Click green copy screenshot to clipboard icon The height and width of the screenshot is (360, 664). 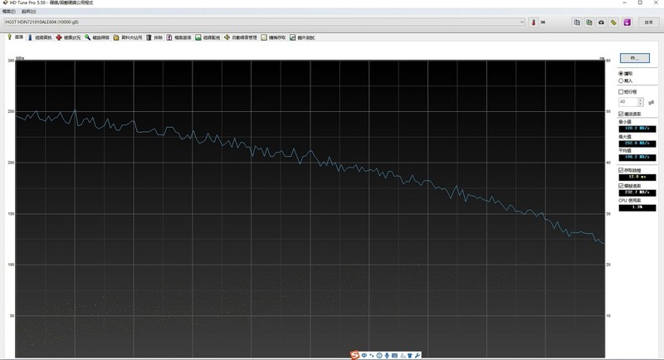coord(589,22)
